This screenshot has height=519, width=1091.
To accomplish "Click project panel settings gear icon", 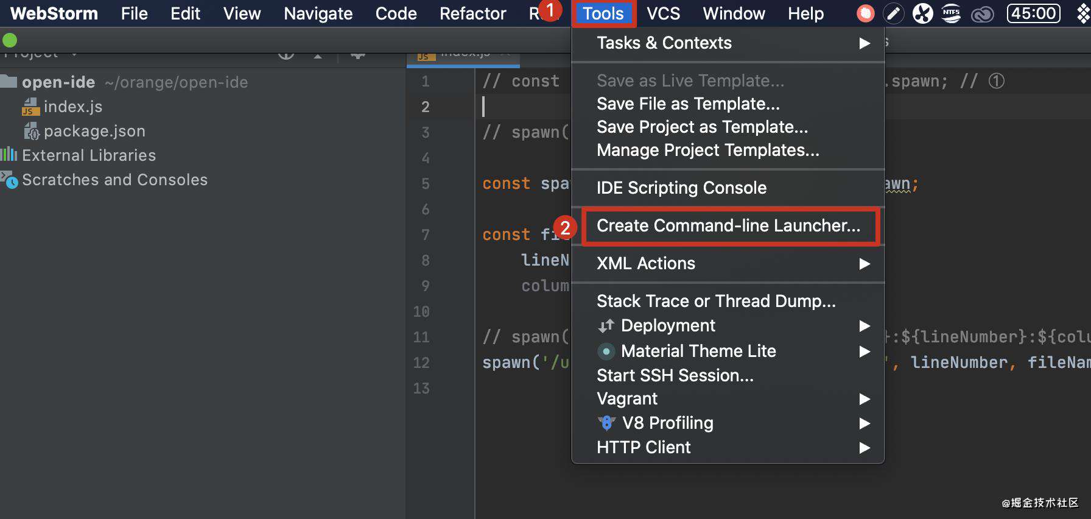I will pos(358,55).
